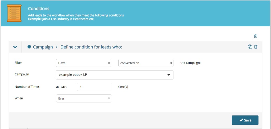Click the Define condition for leads who heading

(x=91, y=47)
